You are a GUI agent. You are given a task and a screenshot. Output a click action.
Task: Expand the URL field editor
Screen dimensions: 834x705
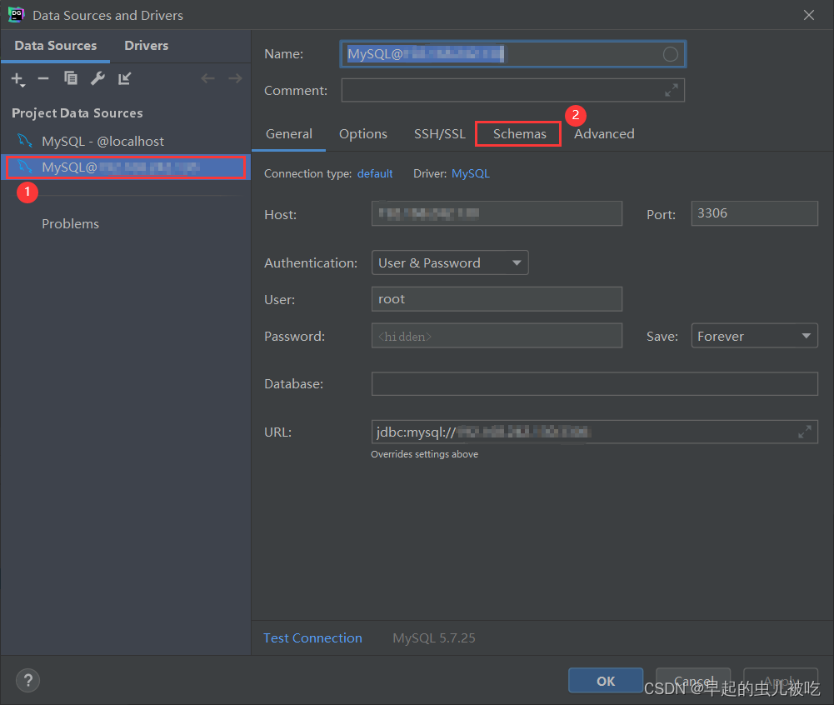point(805,432)
